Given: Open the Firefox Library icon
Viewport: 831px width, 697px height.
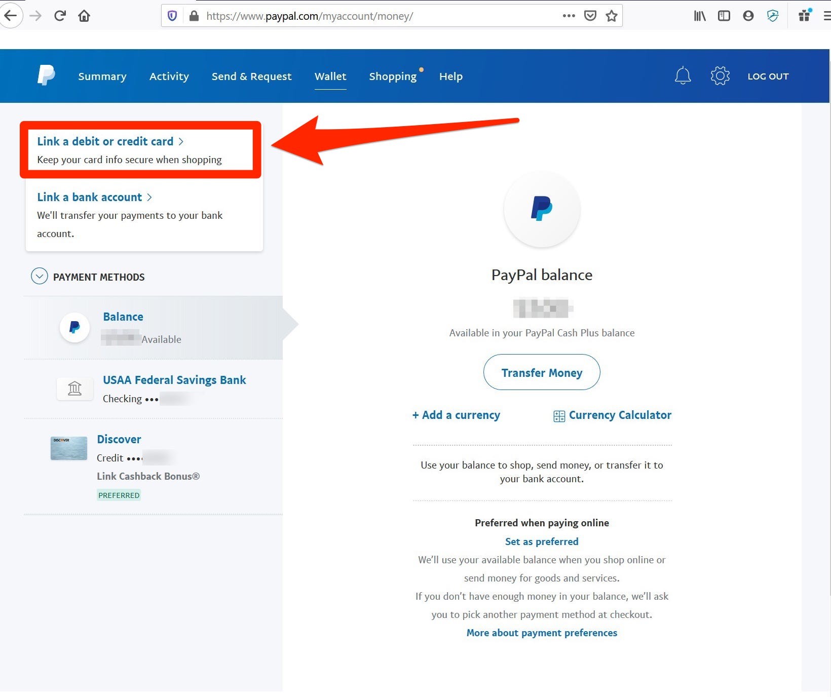Looking at the screenshot, I should tap(700, 16).
